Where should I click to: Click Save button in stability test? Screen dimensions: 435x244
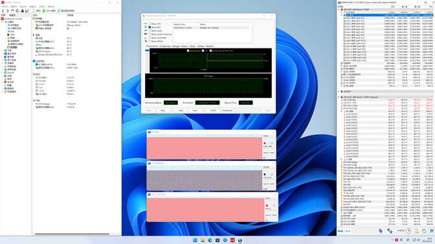pos(195,110)
